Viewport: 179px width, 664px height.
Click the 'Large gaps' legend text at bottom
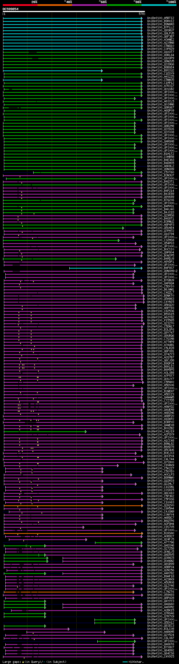[x=11, y=662]
